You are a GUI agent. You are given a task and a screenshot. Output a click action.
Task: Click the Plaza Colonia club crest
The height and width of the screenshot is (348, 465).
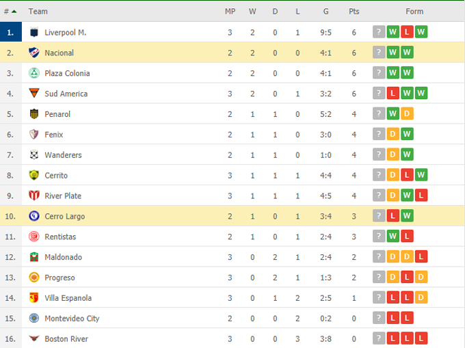pyautogui.click(x=34, y=73)
